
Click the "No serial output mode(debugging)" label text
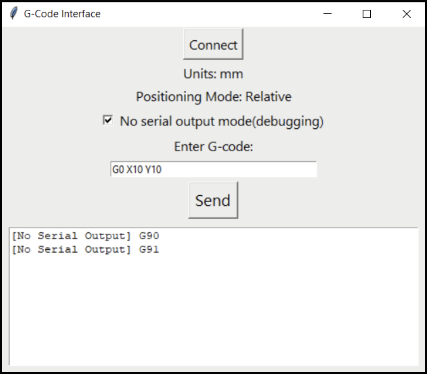(x=221, y=121)
